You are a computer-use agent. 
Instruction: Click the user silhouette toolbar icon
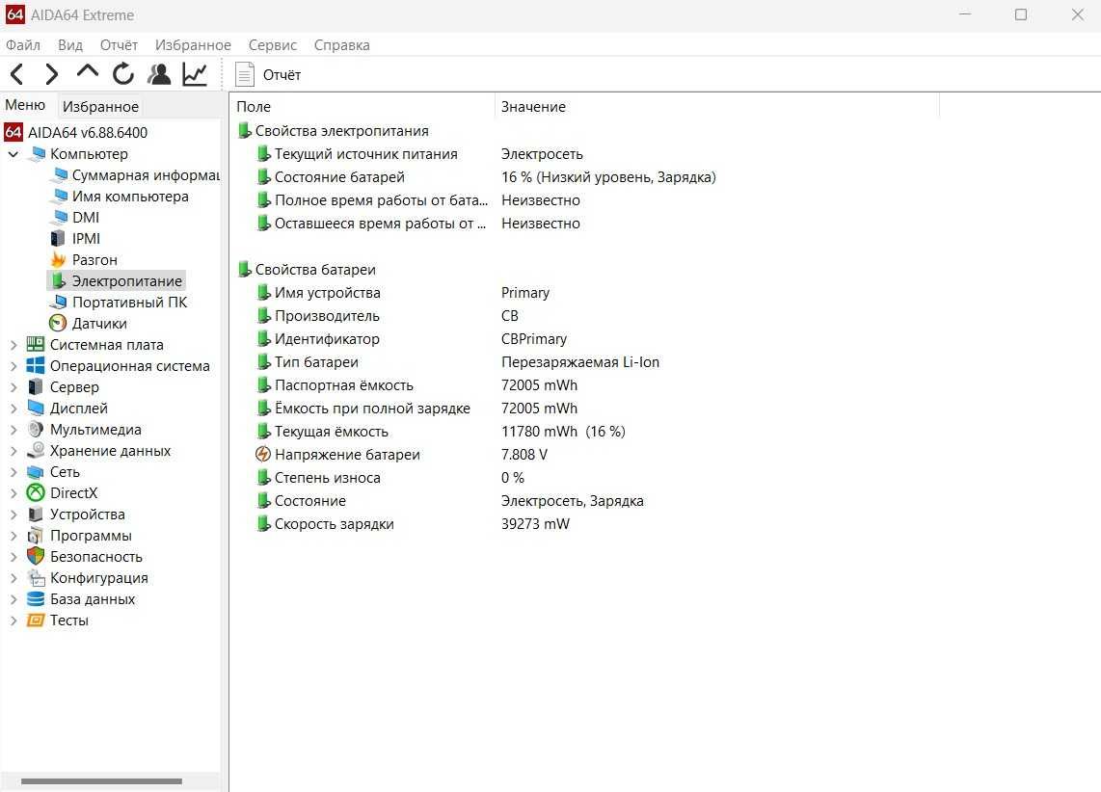pos(159,73)
